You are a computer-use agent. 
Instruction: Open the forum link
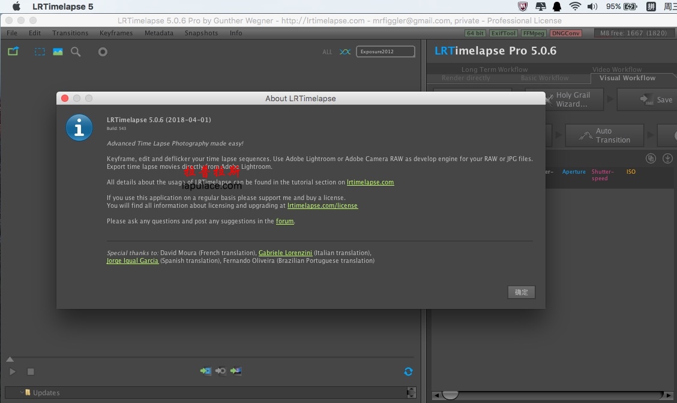point(285,221)
